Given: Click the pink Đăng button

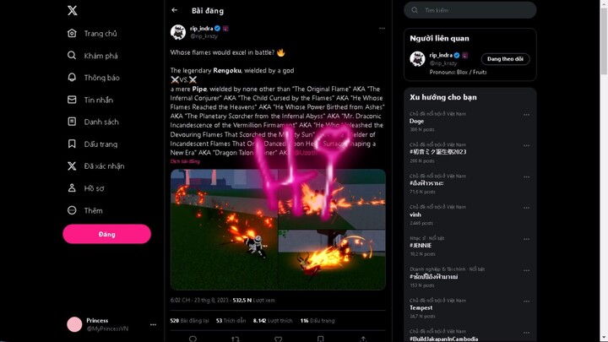Looking at the screenshot, I should tap(106, 234).
